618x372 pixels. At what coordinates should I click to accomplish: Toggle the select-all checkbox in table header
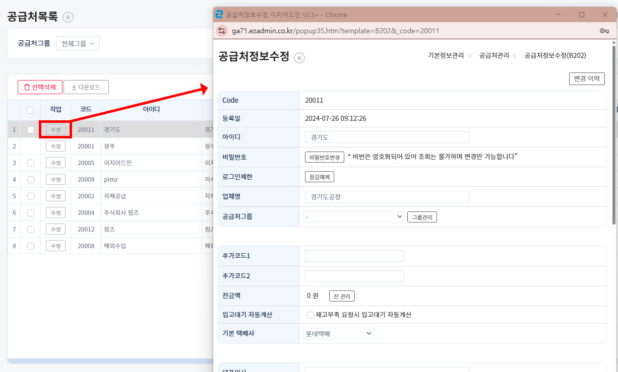(30, 110)
